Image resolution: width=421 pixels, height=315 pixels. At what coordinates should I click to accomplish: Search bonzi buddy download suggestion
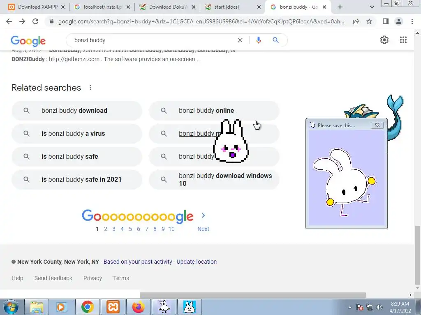coord(77,111)
